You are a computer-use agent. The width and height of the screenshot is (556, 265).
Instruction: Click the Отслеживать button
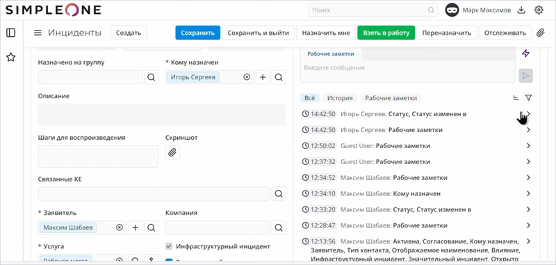[x=505, y=33]
